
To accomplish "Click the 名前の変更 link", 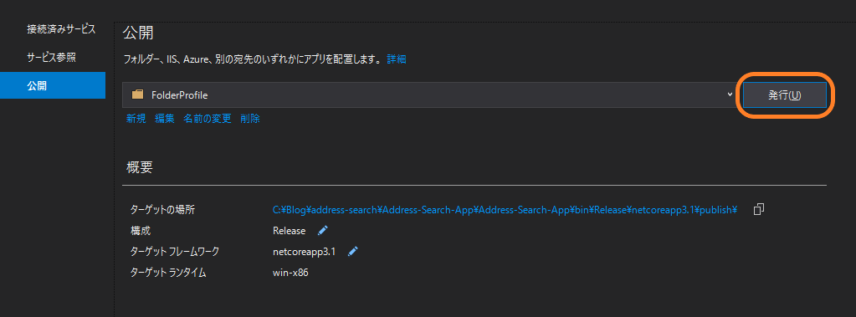I will tap(208, 119).
